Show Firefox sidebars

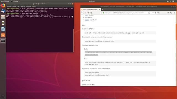(x=171, y=13)
